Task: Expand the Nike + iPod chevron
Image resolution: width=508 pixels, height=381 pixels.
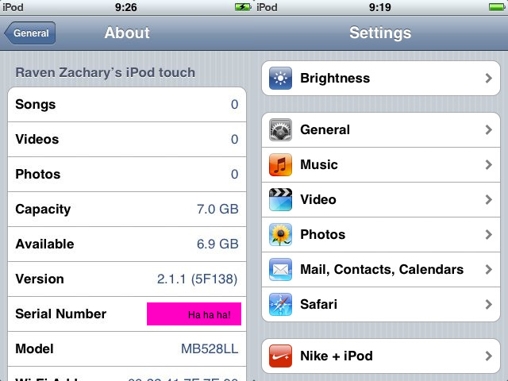Action: coord(489,356)
